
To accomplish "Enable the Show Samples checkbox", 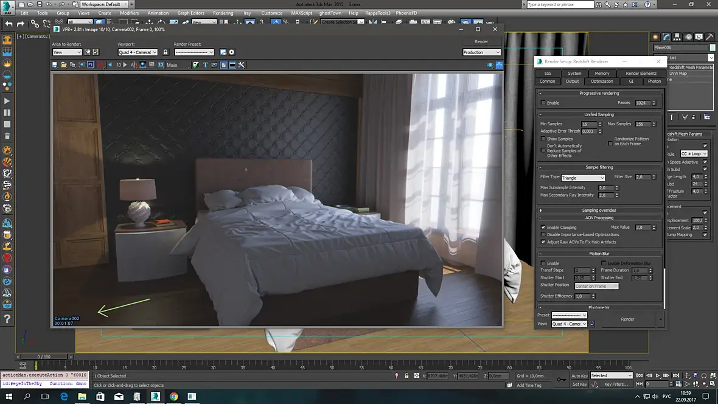I will click(543, 139).
